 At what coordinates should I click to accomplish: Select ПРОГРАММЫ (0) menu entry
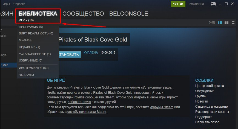pos(31,27)
